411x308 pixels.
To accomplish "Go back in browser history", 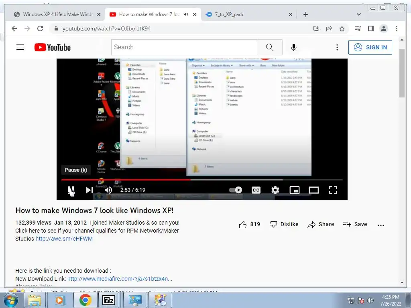I will pos(14,28).
